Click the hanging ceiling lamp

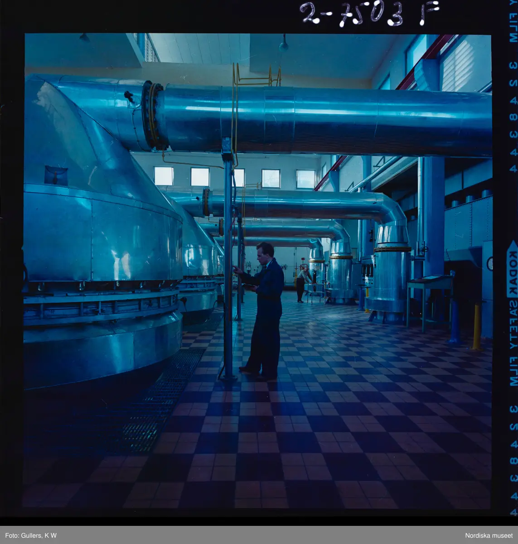click(284, 44)
